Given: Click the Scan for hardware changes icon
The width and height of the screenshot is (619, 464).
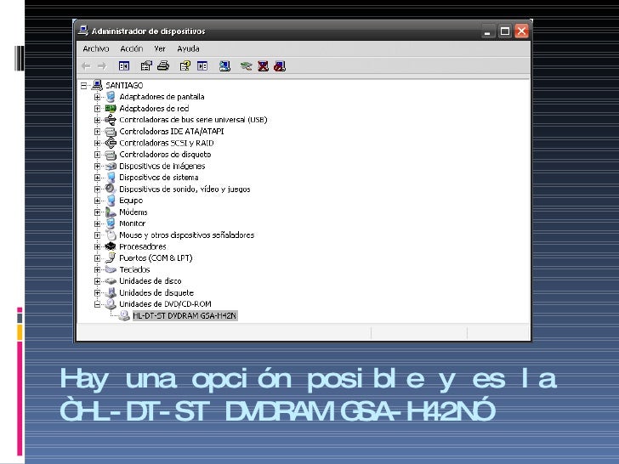Looking at the screenshot, I should point(224,66).
